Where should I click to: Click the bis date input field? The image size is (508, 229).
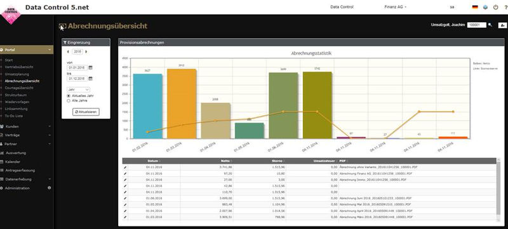click(x=77, y=79)
